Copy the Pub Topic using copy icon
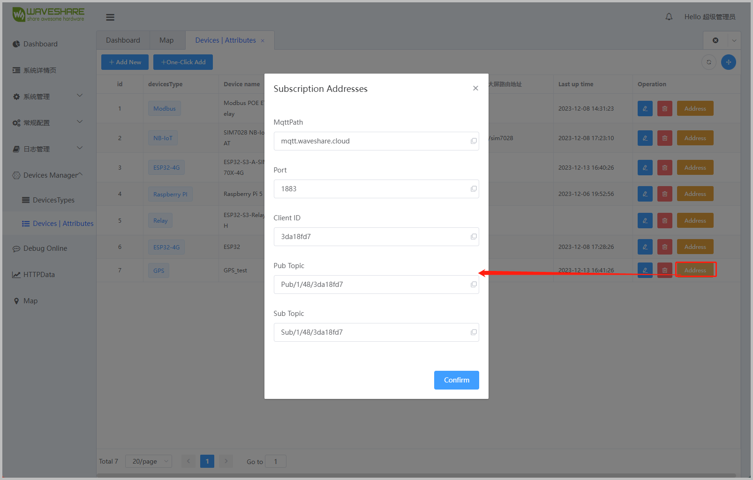 tap(474, 285)
